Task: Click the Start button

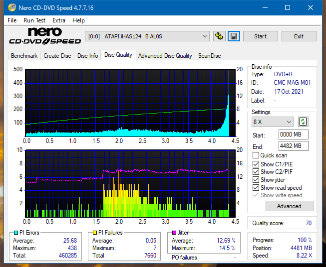Action: tap(260, 36)
